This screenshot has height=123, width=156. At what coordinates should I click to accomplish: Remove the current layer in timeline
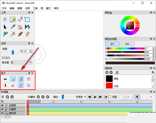click(x=12, y=97)
